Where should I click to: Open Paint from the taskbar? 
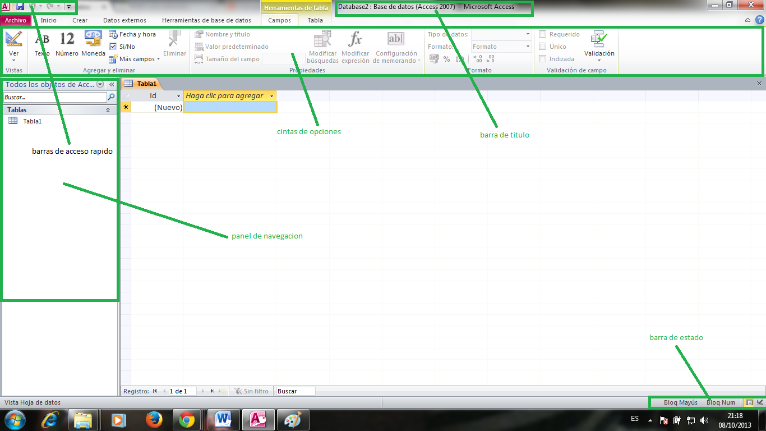coord(293,420)
